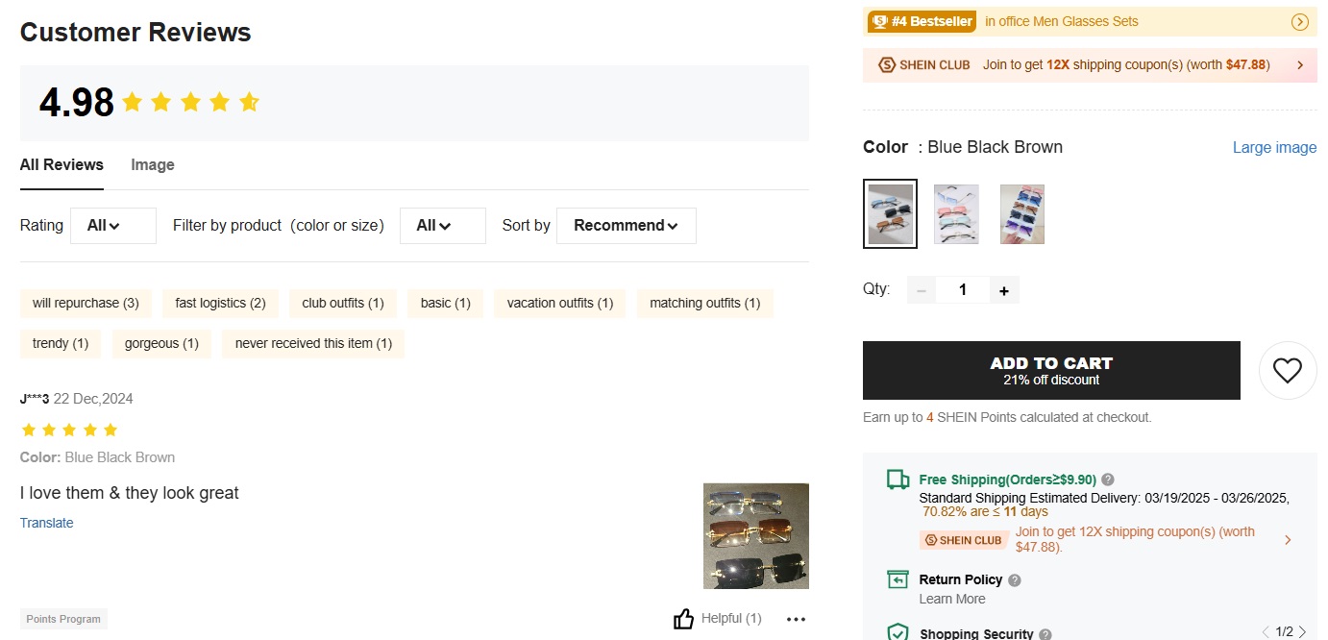Open the three-dot review options menu
The width and height of the screenshot is (1328, 640).
796,619
